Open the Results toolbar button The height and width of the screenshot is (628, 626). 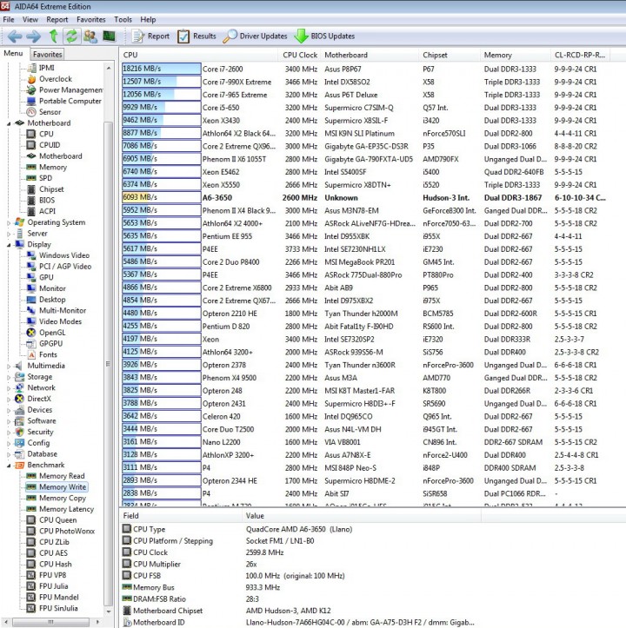196,36
